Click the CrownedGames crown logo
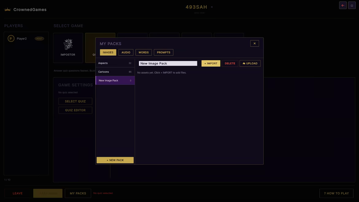 (8, 10)
